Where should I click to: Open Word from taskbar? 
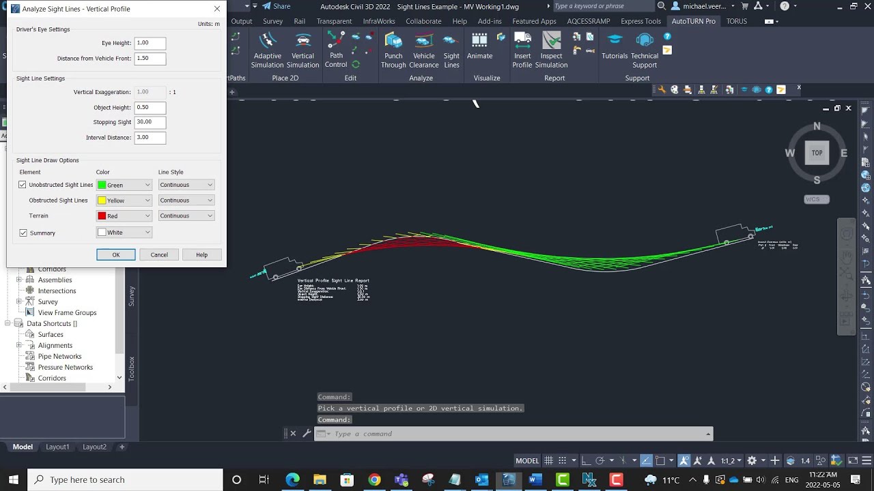[535, 479]
